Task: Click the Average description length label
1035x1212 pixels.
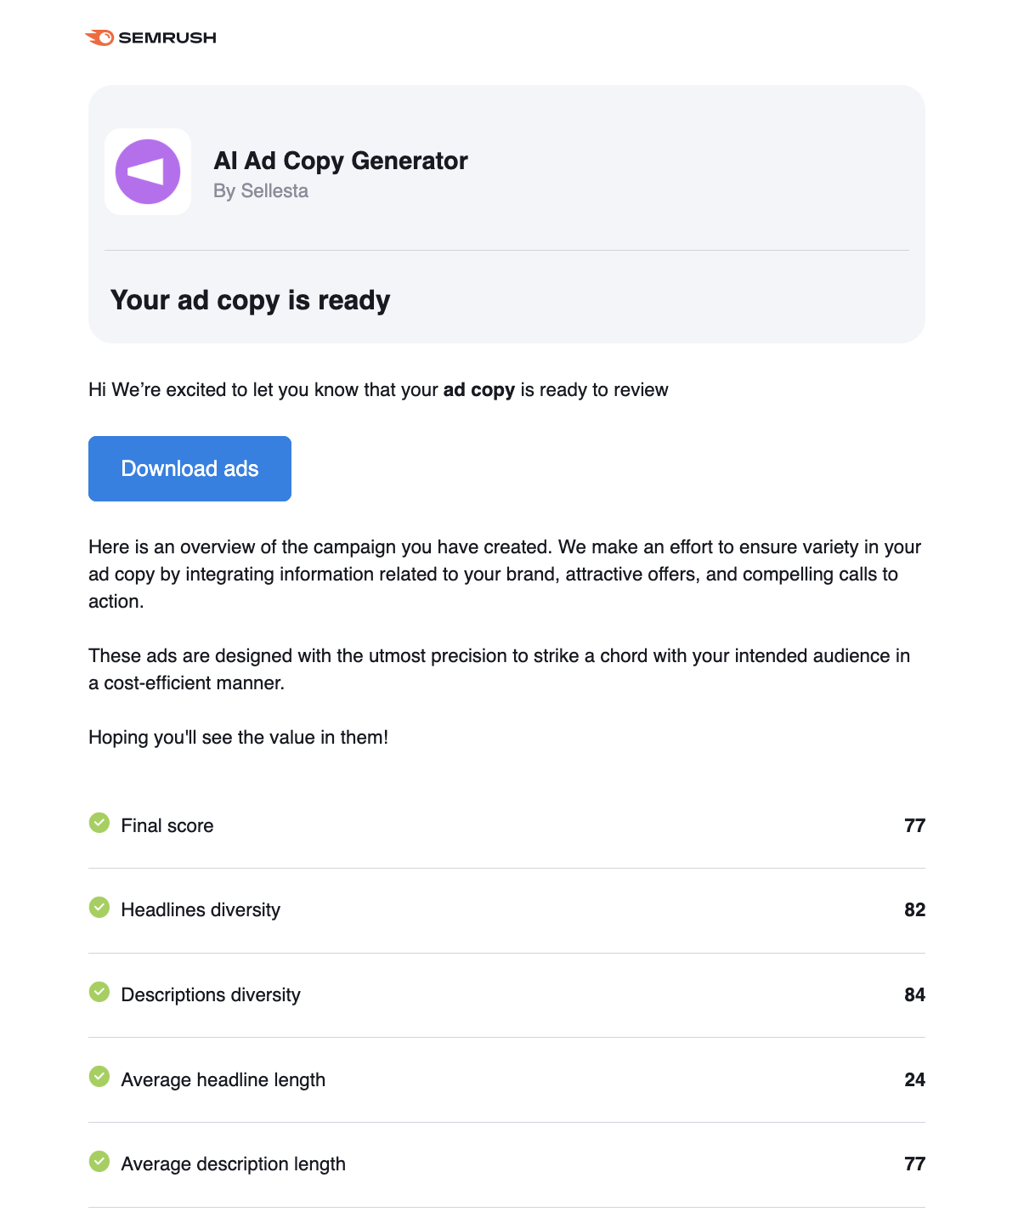Action: tap(233, 1164)
